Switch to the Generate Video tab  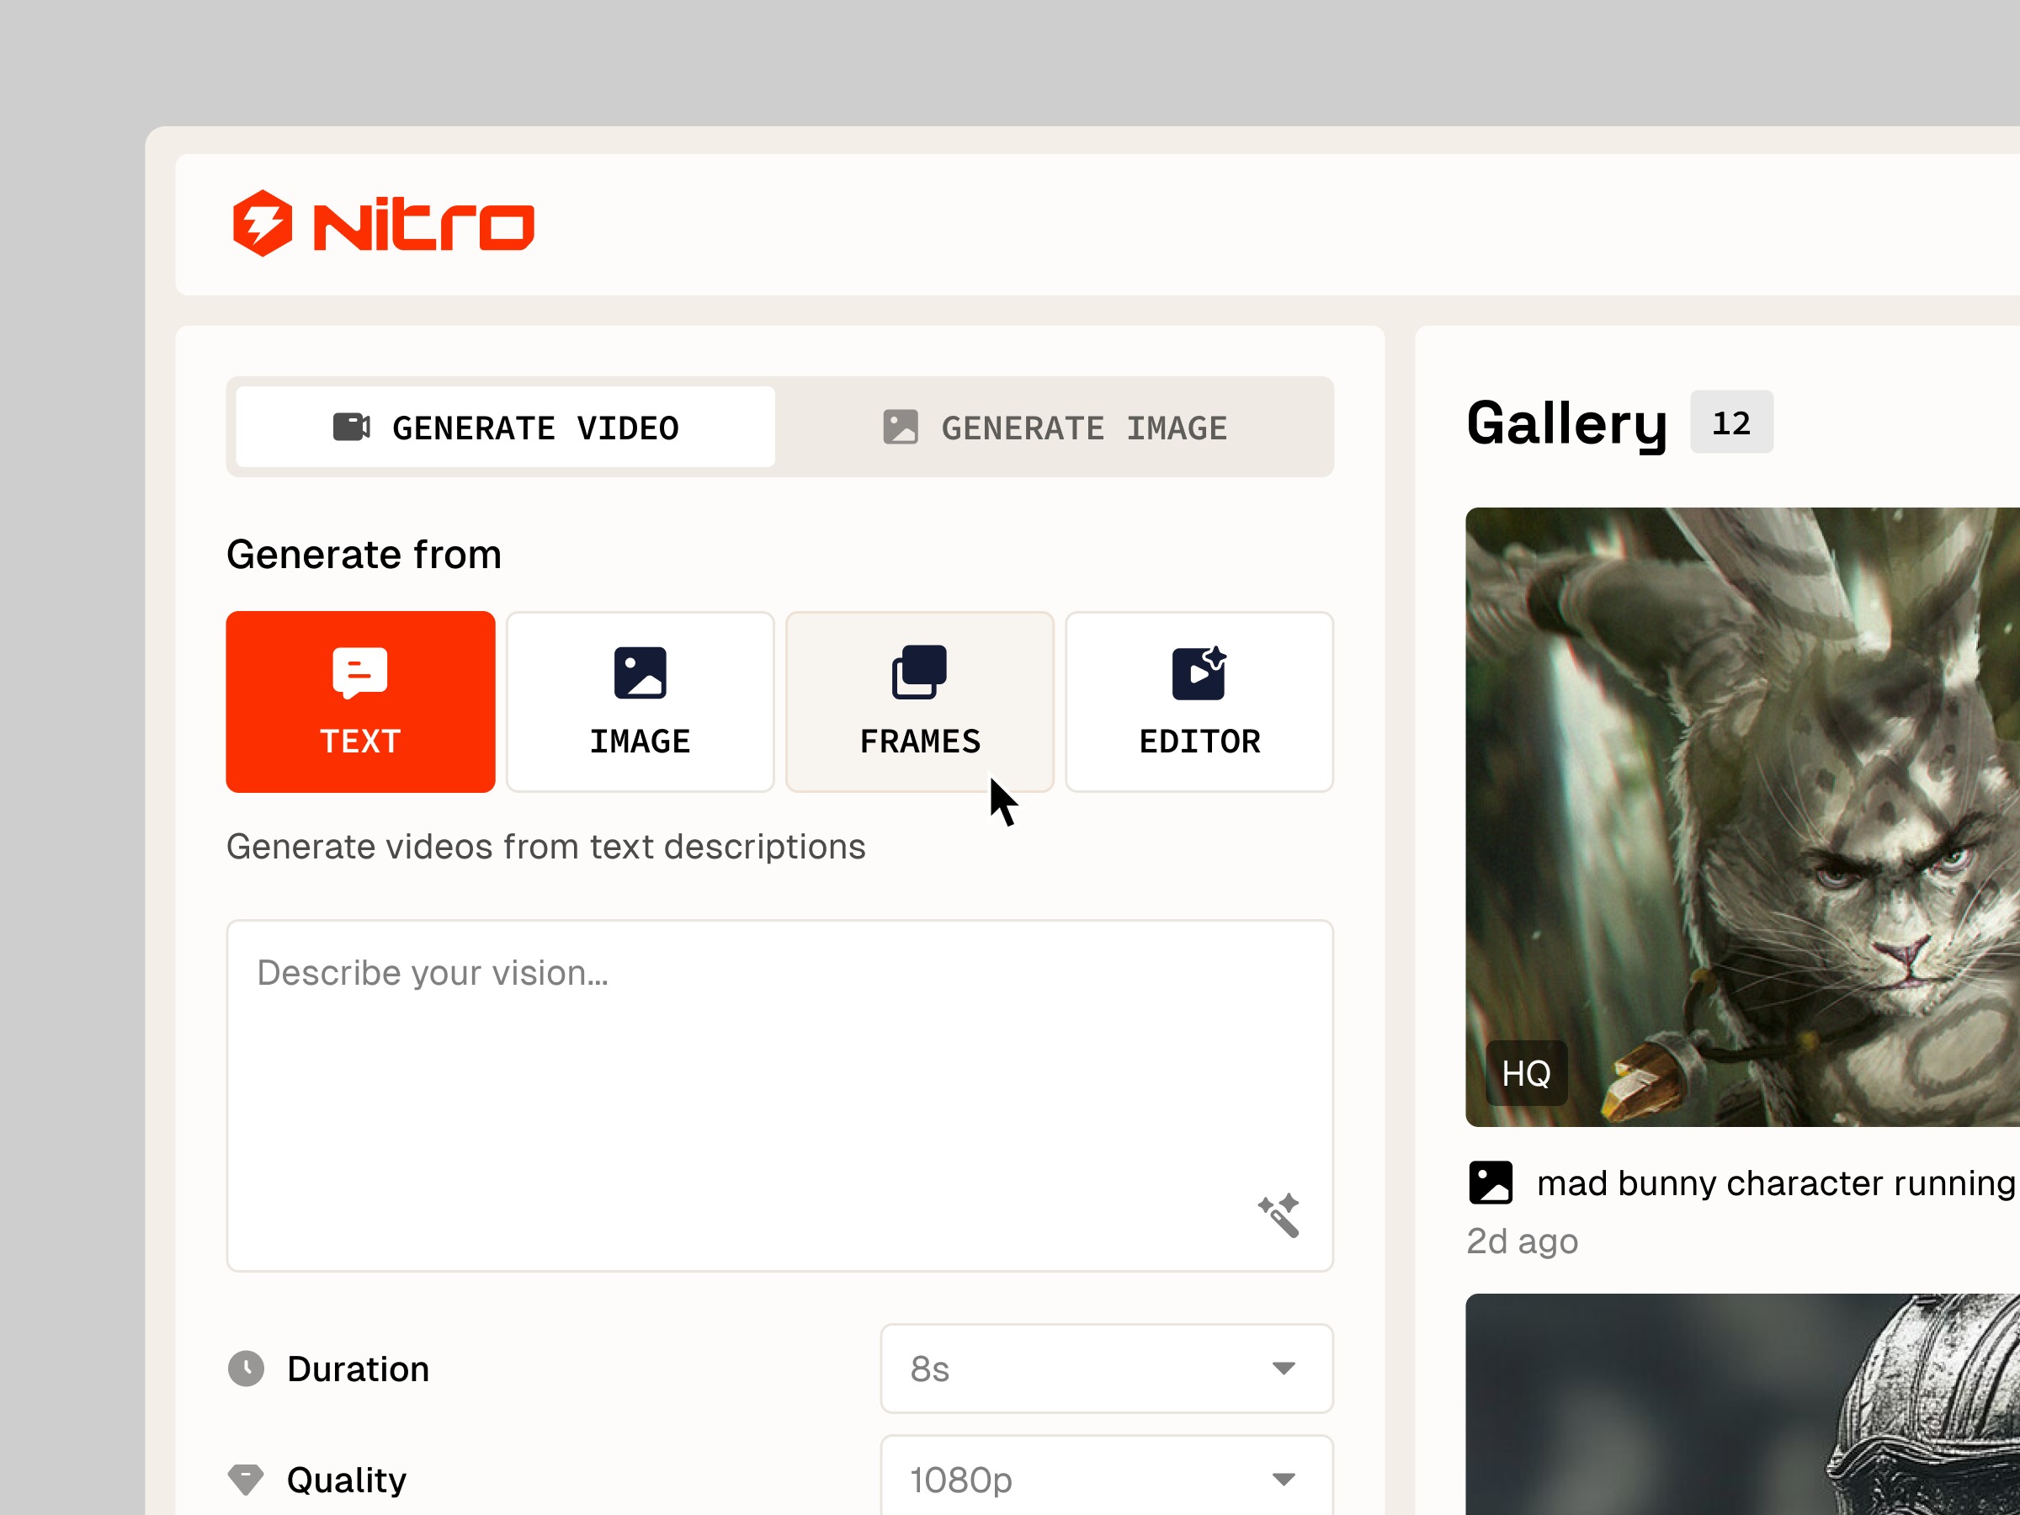point(503,426)
